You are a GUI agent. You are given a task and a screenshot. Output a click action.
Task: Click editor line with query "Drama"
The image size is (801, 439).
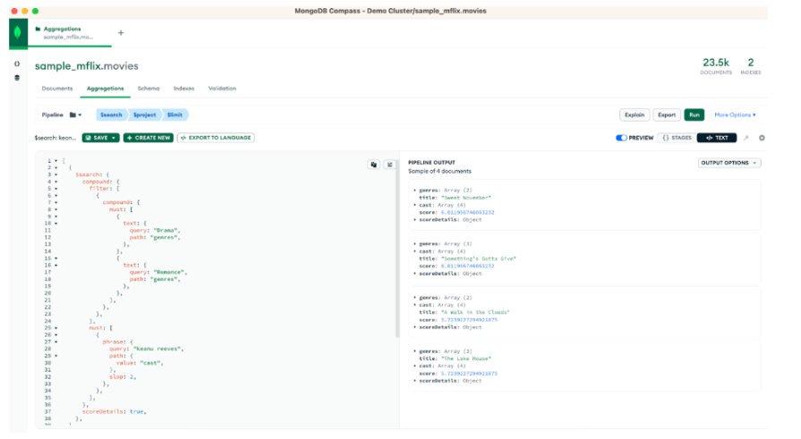[x=155, y=231]
